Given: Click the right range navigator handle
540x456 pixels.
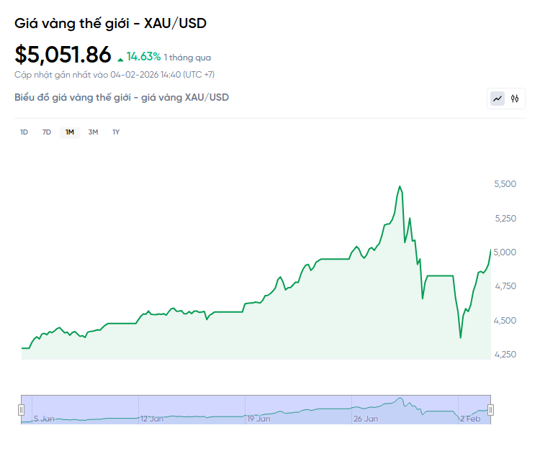Looking at the screenshot, I should tap(491, 410).
